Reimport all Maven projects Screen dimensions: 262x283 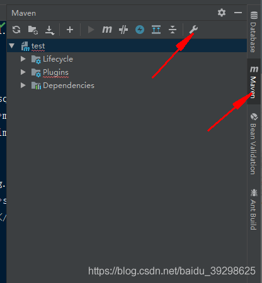(16, 30)
